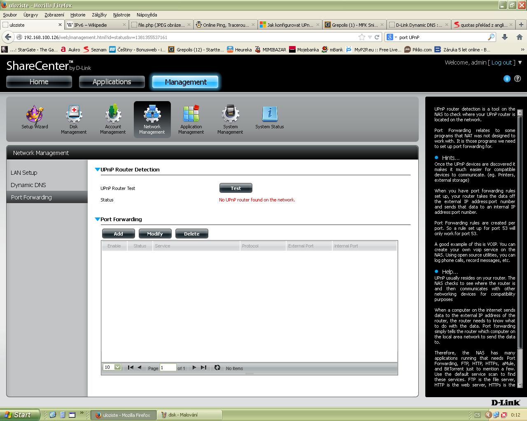527x421 pixels.
Task: Open Firefox downloads arrow icon
Action: tap(505, 37)
